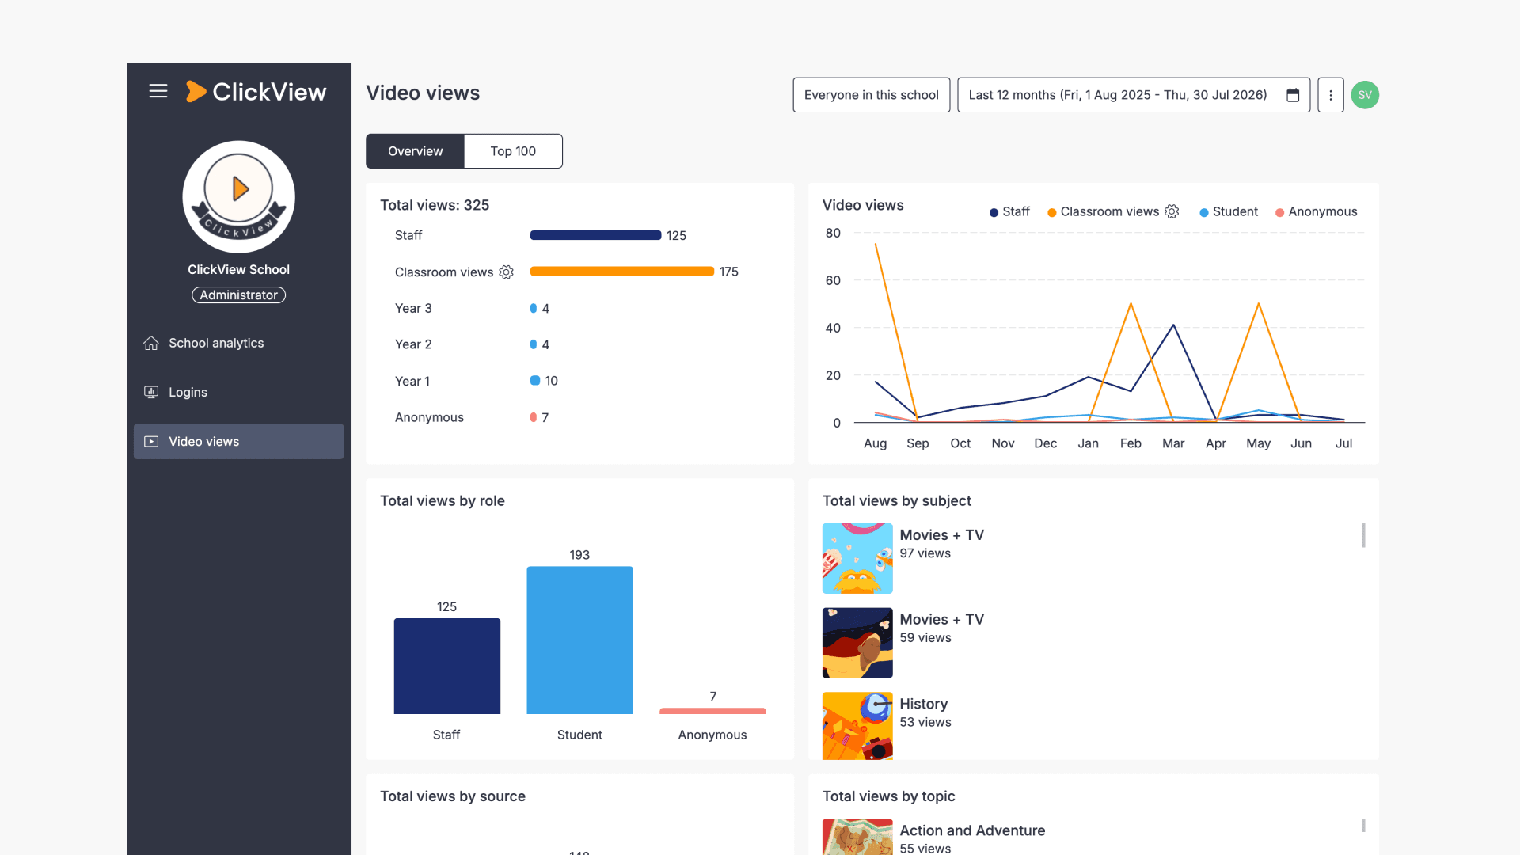Viewport: 1520px width, 855px height.
Task: Click the 'Year 2' row label
Action: tap(413, 344)
